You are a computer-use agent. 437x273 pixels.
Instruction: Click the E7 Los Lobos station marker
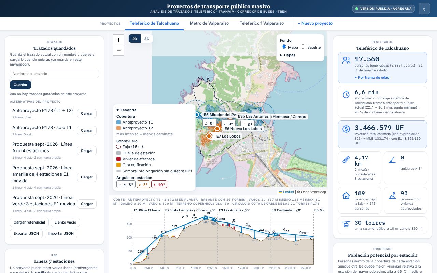coord(209,136)
